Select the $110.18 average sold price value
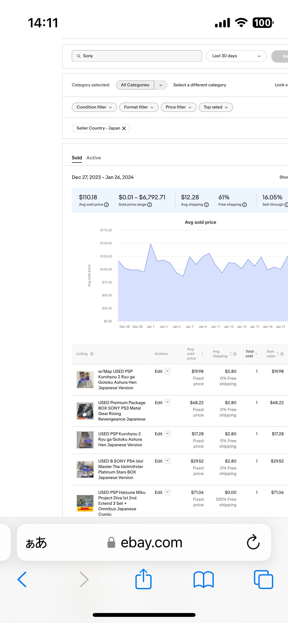This screenshot has width=288, height=623. click(x=88, y=197)
